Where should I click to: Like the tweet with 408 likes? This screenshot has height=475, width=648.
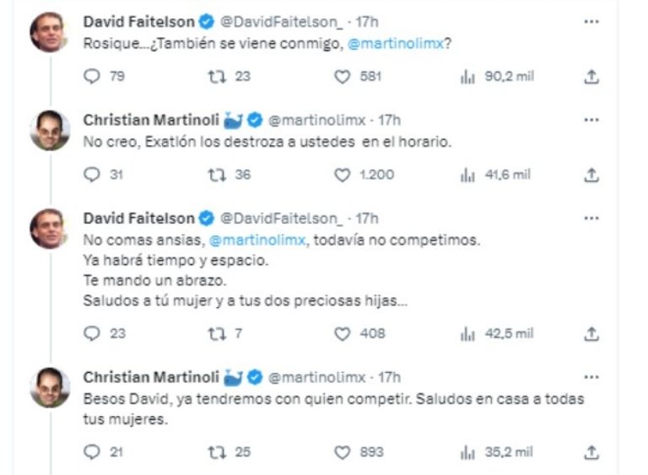tap(342, 333)
